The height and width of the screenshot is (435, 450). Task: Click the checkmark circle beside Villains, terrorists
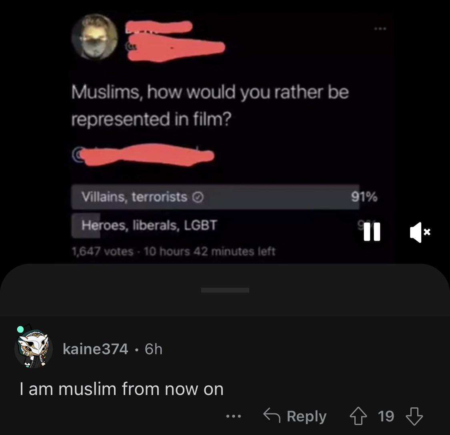pos(198,197)
